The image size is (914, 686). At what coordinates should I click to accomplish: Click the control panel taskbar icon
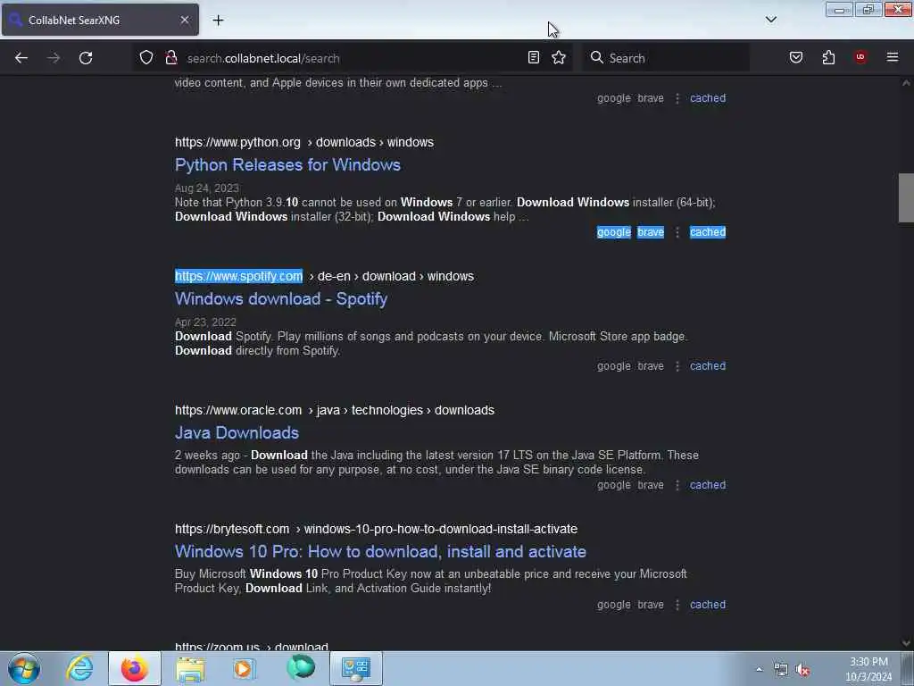[x=356, y=668]
